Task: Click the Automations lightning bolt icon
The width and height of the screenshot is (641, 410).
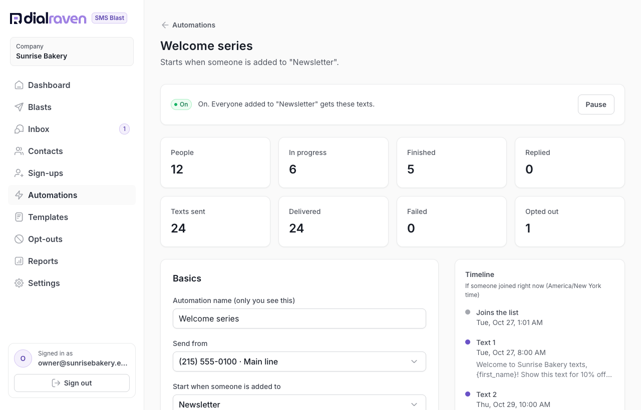Action: pyautogui.click(x=19, y=195)
